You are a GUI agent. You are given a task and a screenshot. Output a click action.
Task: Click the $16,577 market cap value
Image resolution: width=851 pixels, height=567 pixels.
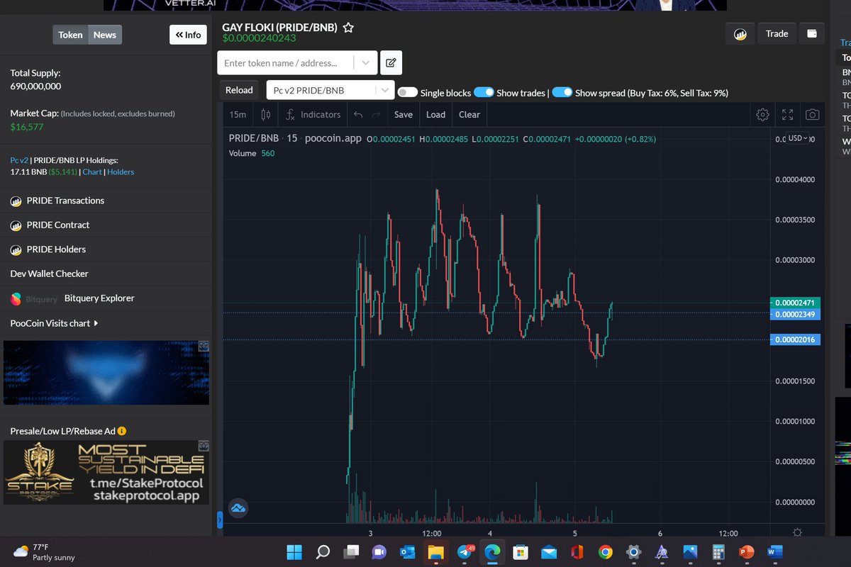27,127
